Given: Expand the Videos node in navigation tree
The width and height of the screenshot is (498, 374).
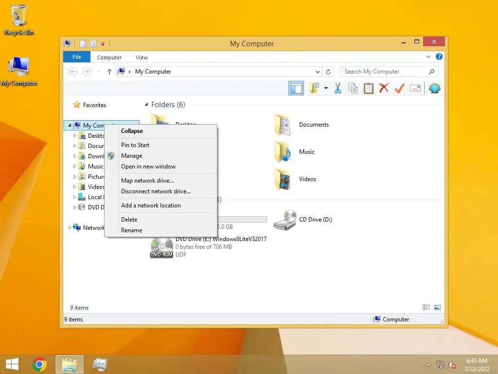Looking at the screenshot, I should click(x=74, y=187).
